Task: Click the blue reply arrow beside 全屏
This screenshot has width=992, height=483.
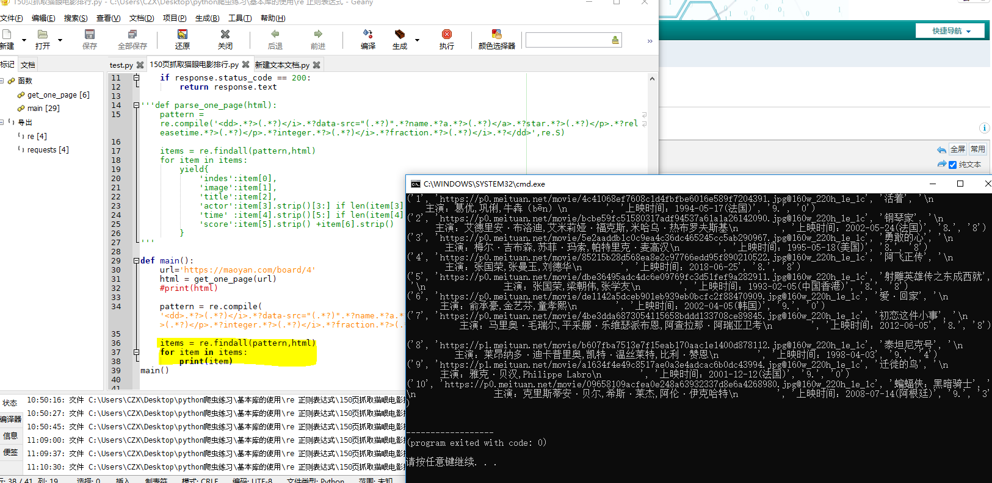Action: 941,149
